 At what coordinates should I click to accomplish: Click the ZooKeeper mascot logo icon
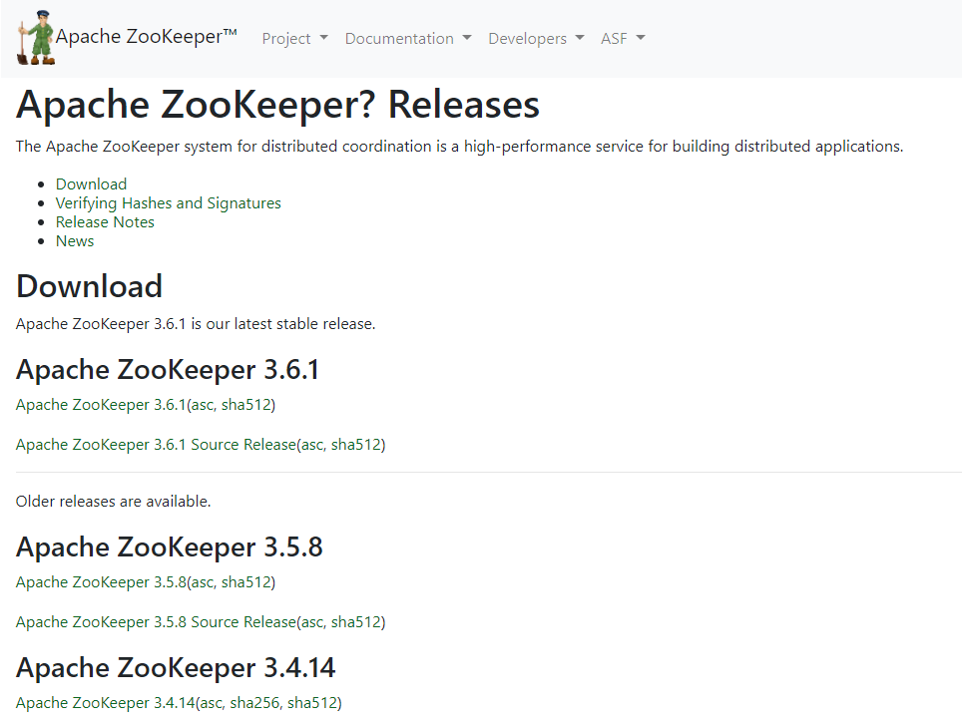point(36,38)
